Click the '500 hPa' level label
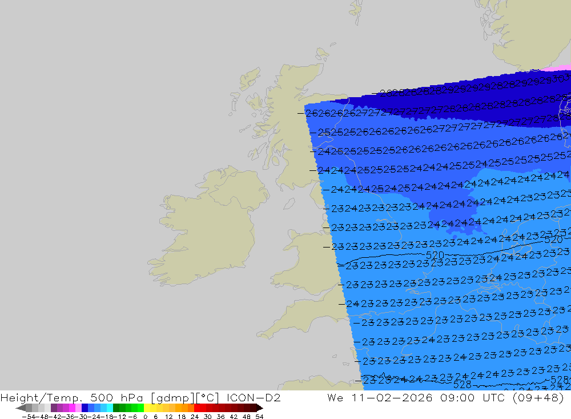 [x=116, y=398]
